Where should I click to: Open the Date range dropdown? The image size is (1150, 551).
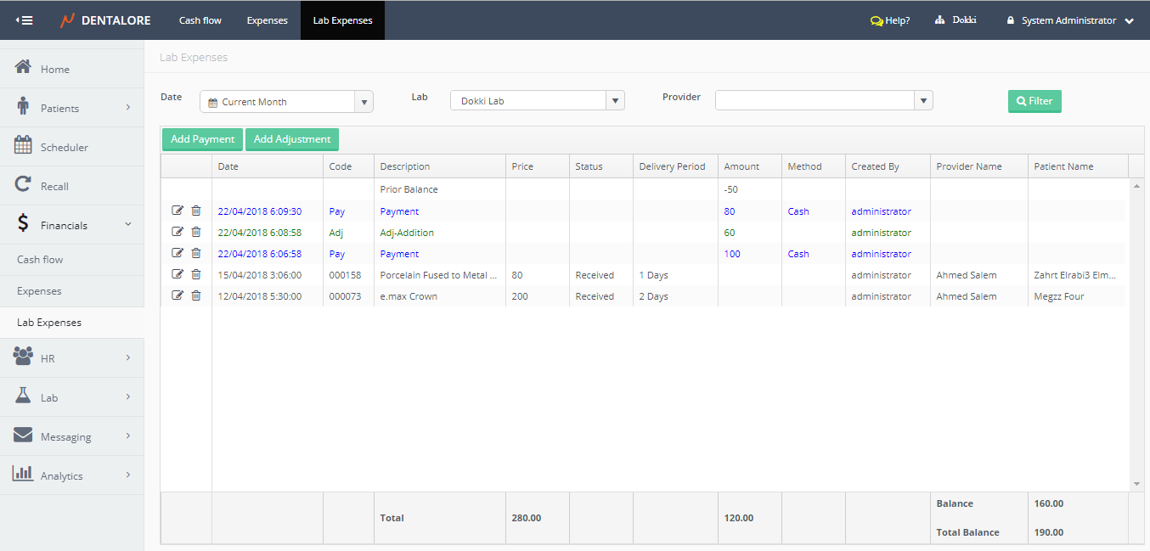(364, 102)
